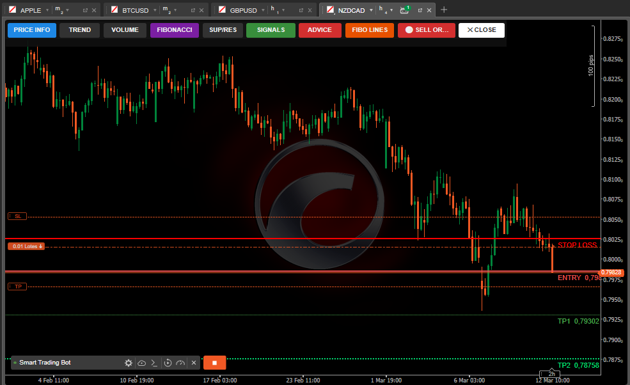Open the BTCUSD symbol dropdown arrow
630x385 pixels.
tap(155, 10)
